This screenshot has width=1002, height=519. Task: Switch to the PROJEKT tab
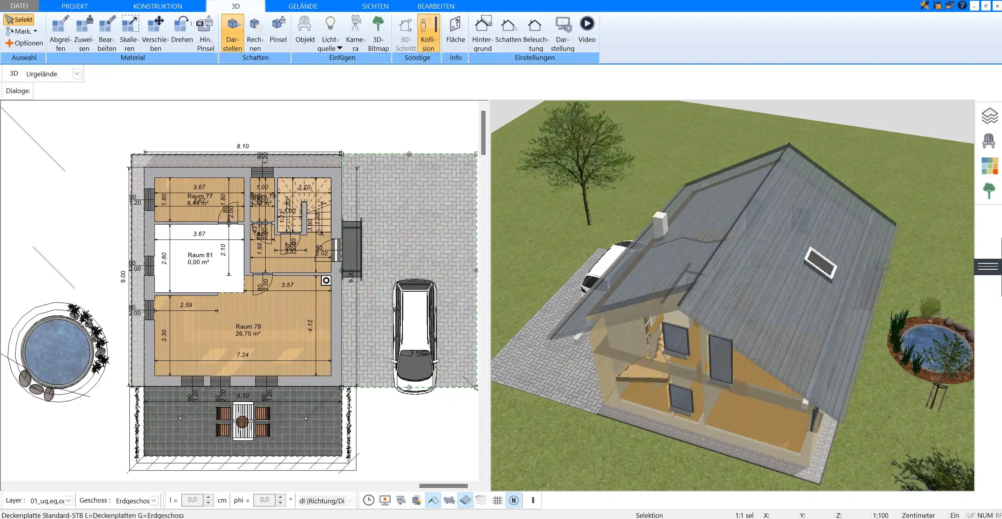click(74, 6)
